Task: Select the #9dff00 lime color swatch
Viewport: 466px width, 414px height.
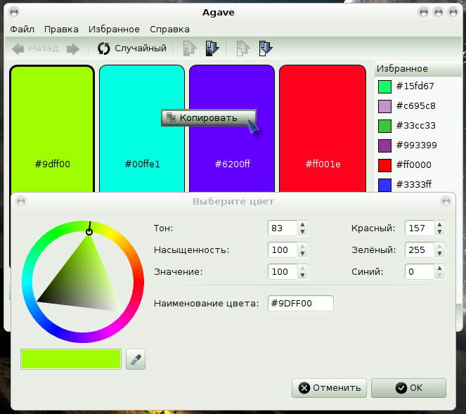Action: (52, 129)
